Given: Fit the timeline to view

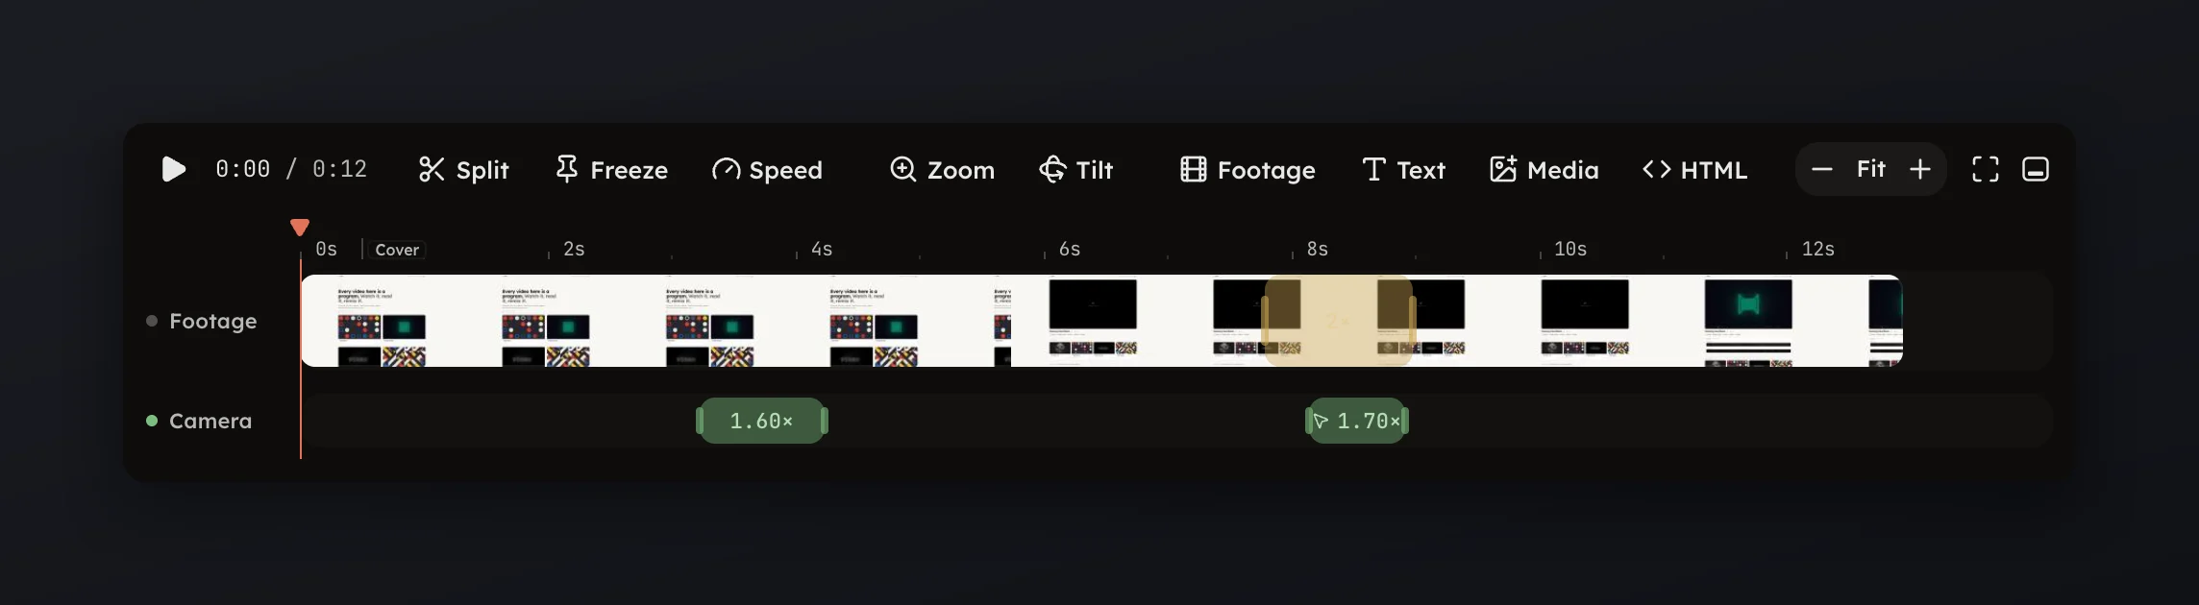Looking at the screenshot, I should click(x=1871, y=169).
